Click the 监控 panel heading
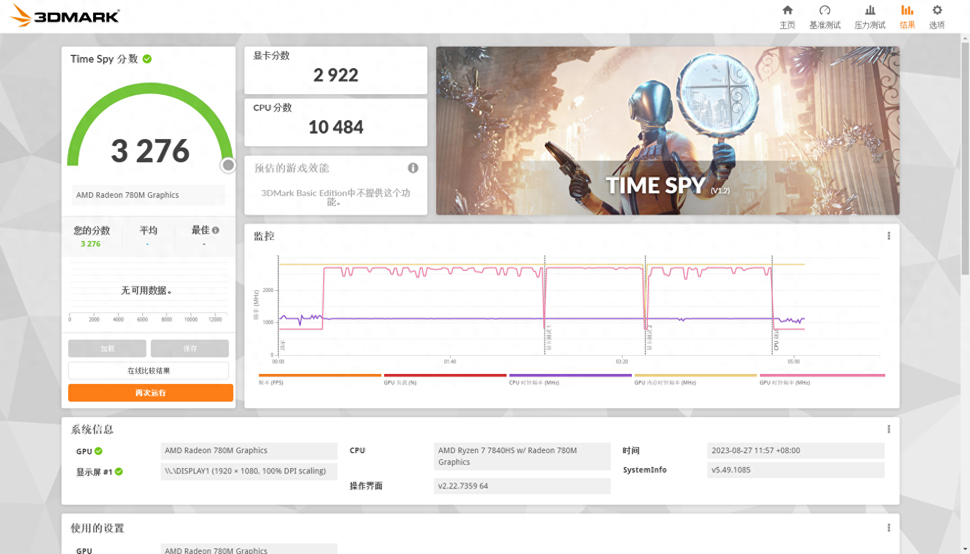This screenshot has height=554, width=970. pyautogui.click(x=264, y=236)
